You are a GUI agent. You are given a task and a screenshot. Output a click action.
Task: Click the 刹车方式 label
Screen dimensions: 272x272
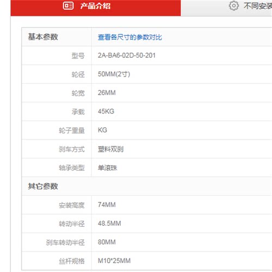pyautogui.click(x=72, y=149)
